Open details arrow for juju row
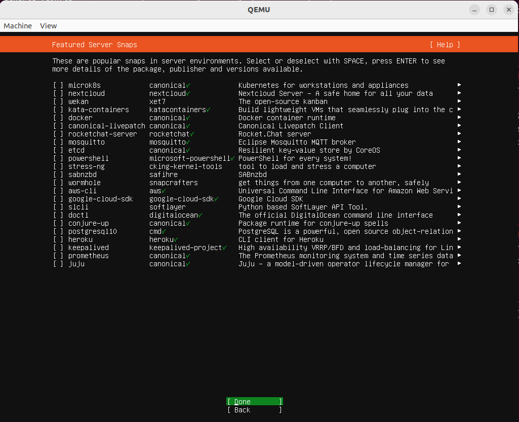This screenshot has width=519, height=422. (459, 264)
